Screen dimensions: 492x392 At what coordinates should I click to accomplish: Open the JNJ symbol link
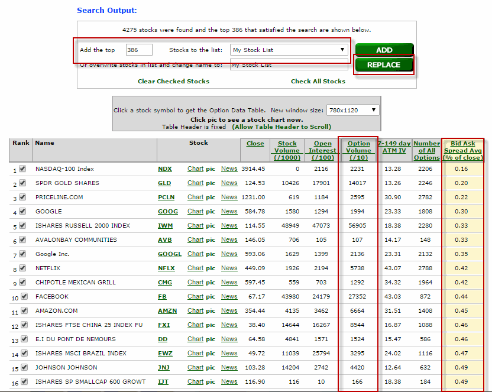click(x=163, y=367)
